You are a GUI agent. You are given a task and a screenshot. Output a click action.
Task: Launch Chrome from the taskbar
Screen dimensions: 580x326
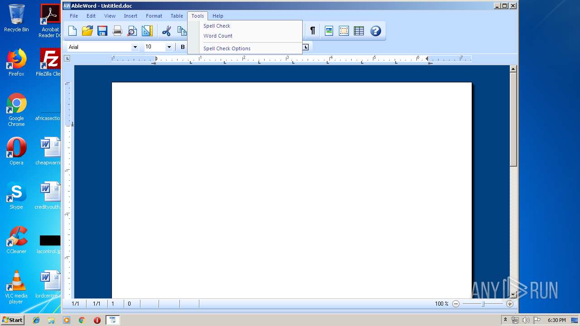coord(82,320)
